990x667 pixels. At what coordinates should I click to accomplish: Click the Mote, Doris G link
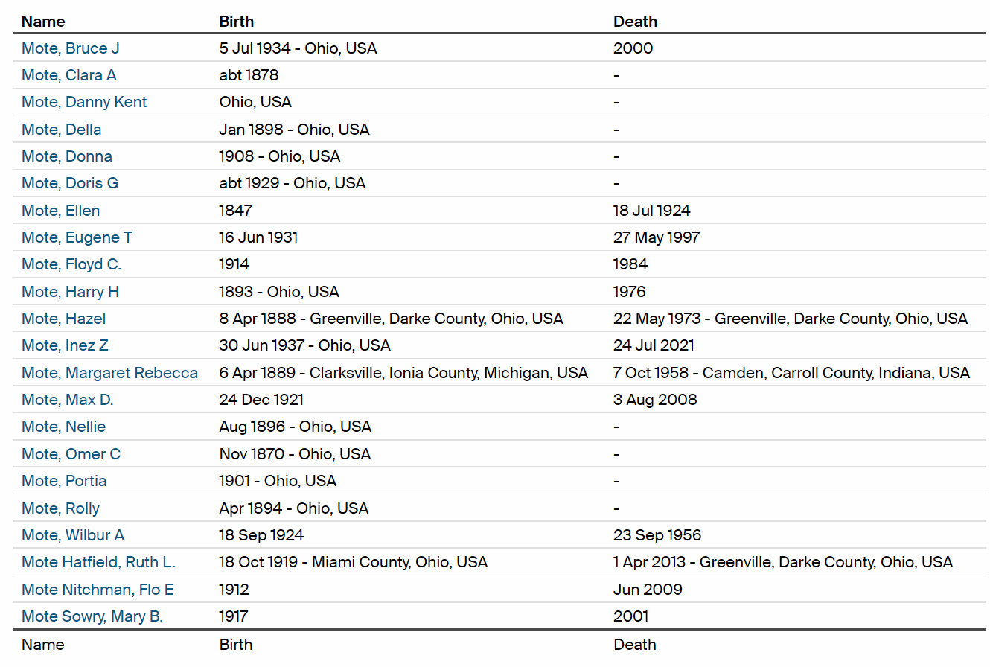(x=70, y=183)
